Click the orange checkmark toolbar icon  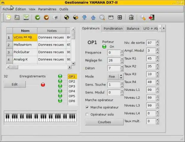47,17
